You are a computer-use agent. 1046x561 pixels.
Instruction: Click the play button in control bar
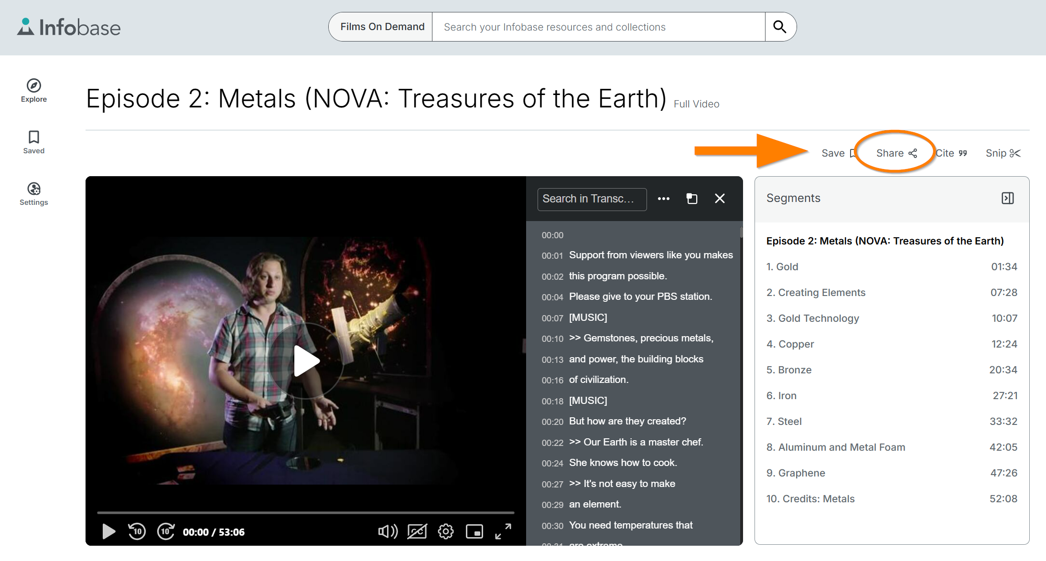tap(109, 531)
